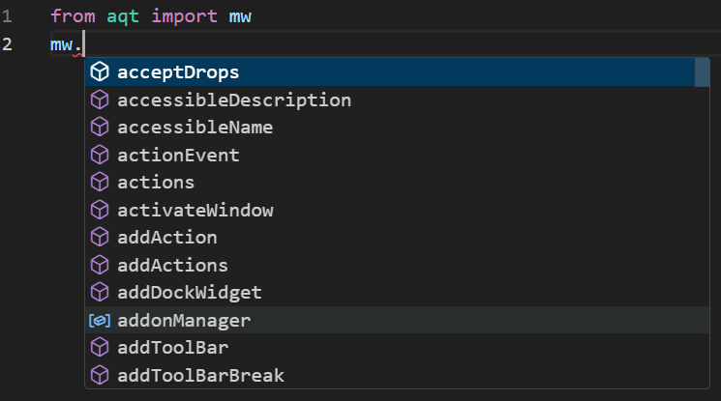Click the method icon beside acceptDrops

(x=100, y=72)
